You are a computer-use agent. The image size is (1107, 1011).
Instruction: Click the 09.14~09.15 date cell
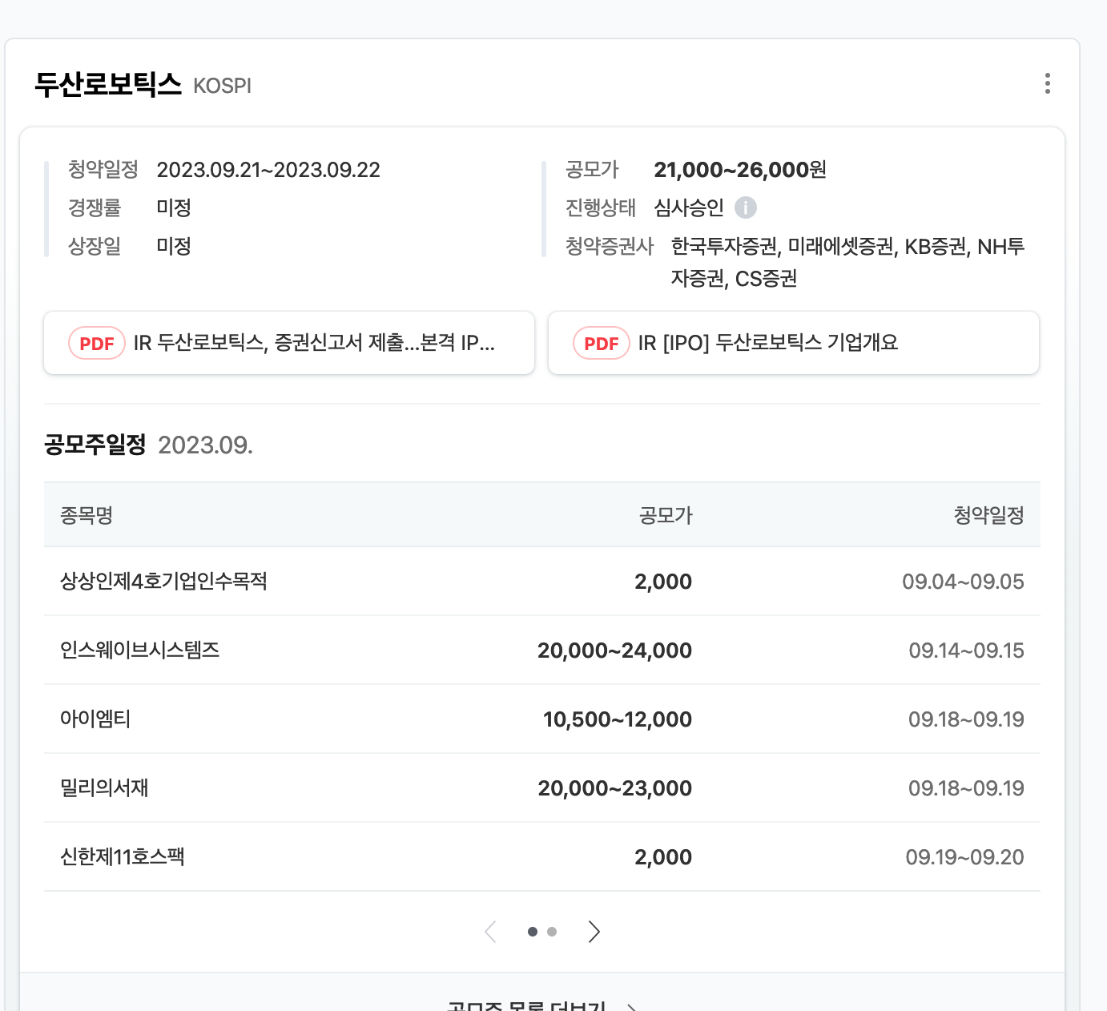pyautogui.click(x=966, y=651)
